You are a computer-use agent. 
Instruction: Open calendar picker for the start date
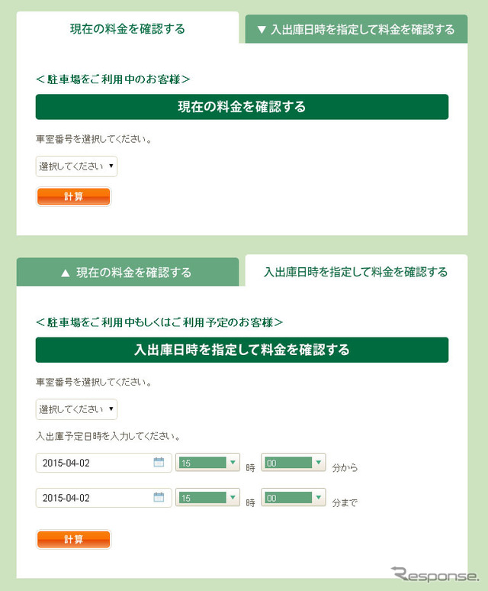[x=159, y=463]
